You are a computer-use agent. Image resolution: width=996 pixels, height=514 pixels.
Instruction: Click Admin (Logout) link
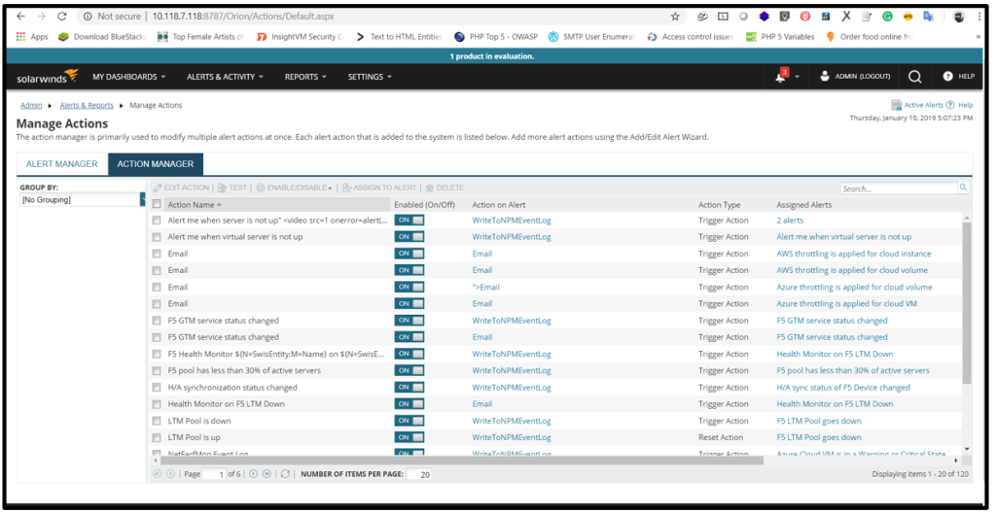(x=855, y=76)
